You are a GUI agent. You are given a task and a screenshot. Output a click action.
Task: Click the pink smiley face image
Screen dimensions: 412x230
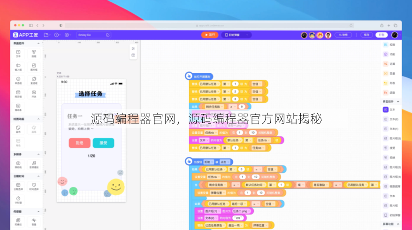(62, 181)
